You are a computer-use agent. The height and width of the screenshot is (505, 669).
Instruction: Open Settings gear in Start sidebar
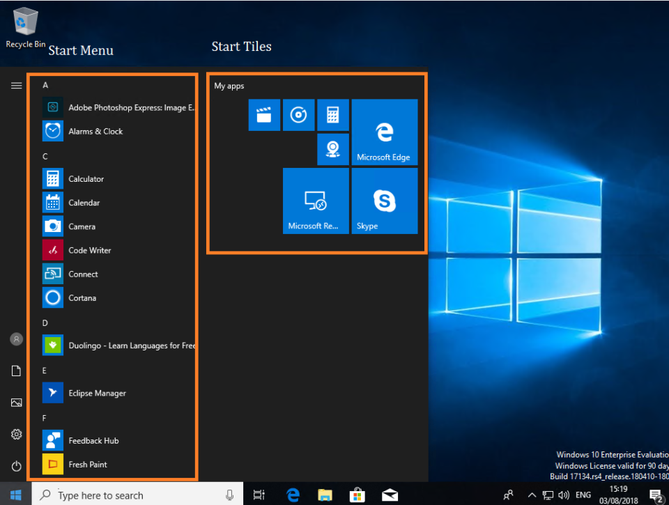[16, 434]
